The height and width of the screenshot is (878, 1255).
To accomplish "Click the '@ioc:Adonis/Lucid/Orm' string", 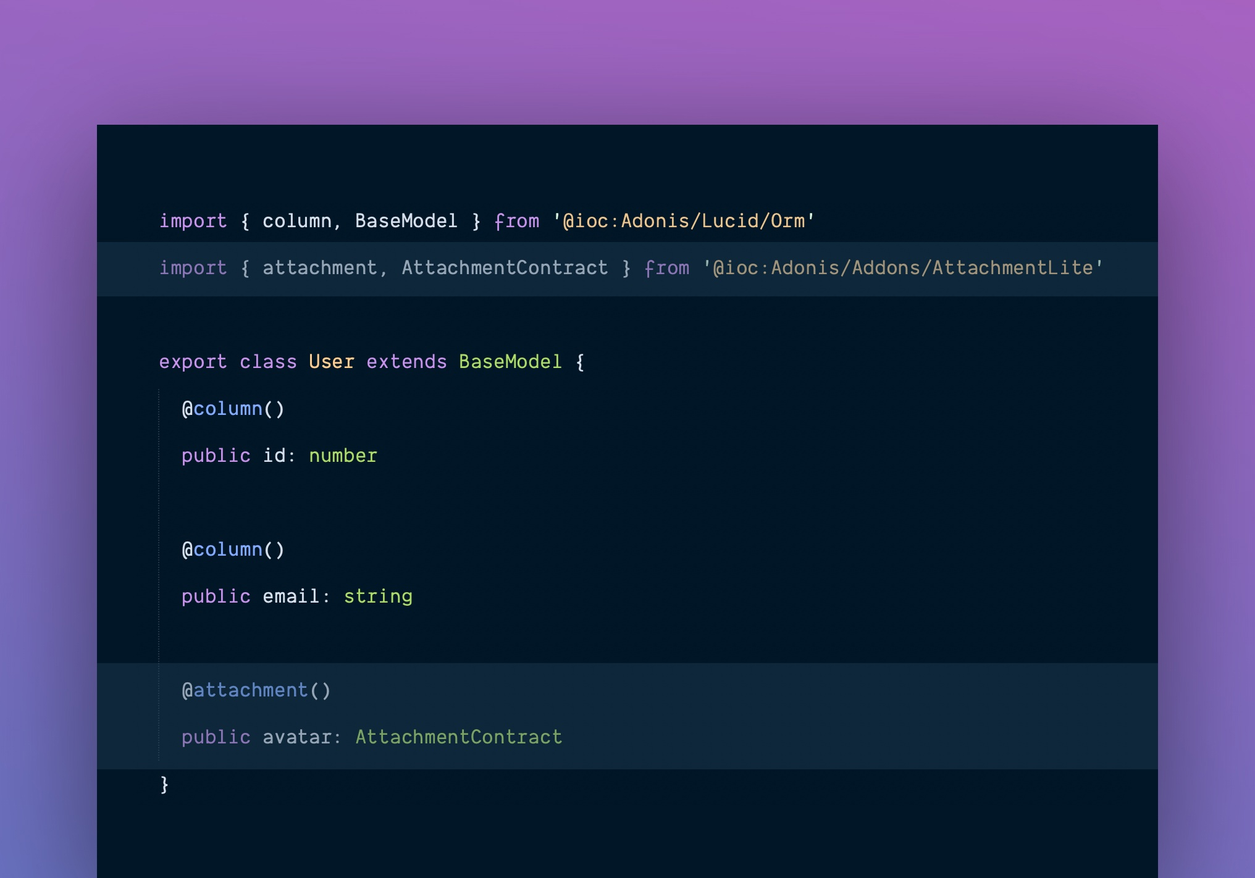I will 683,221.
